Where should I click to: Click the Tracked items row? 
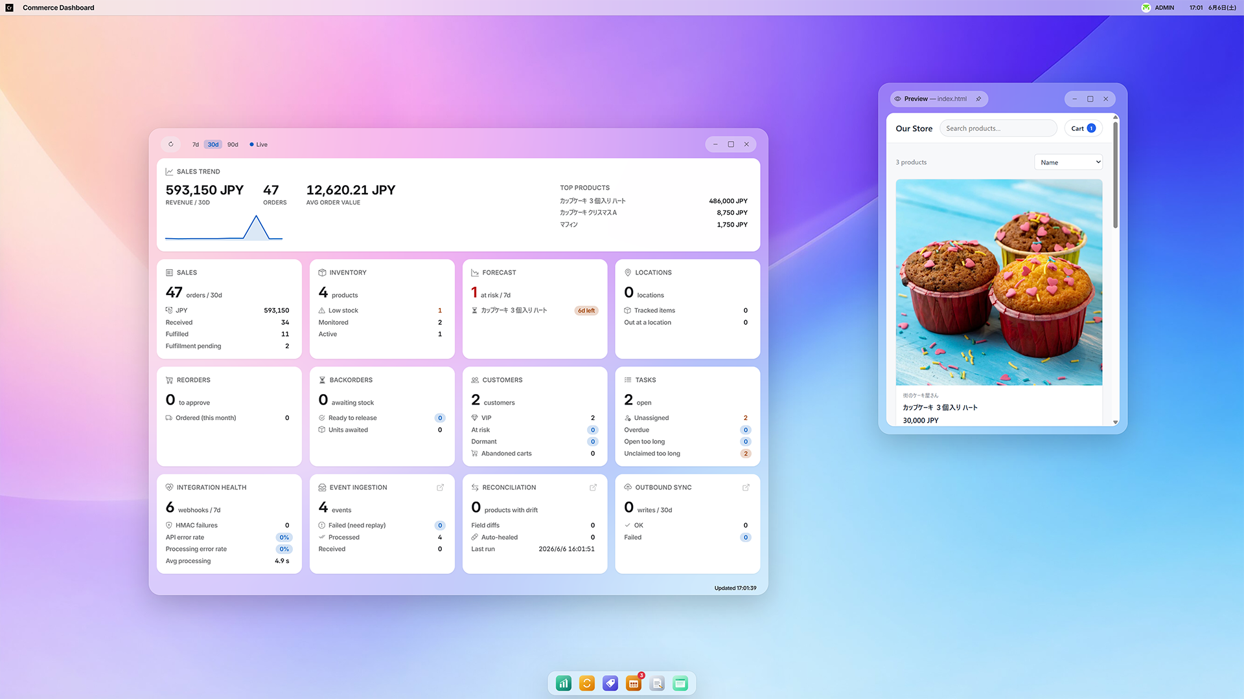click(x=687, y=311)
